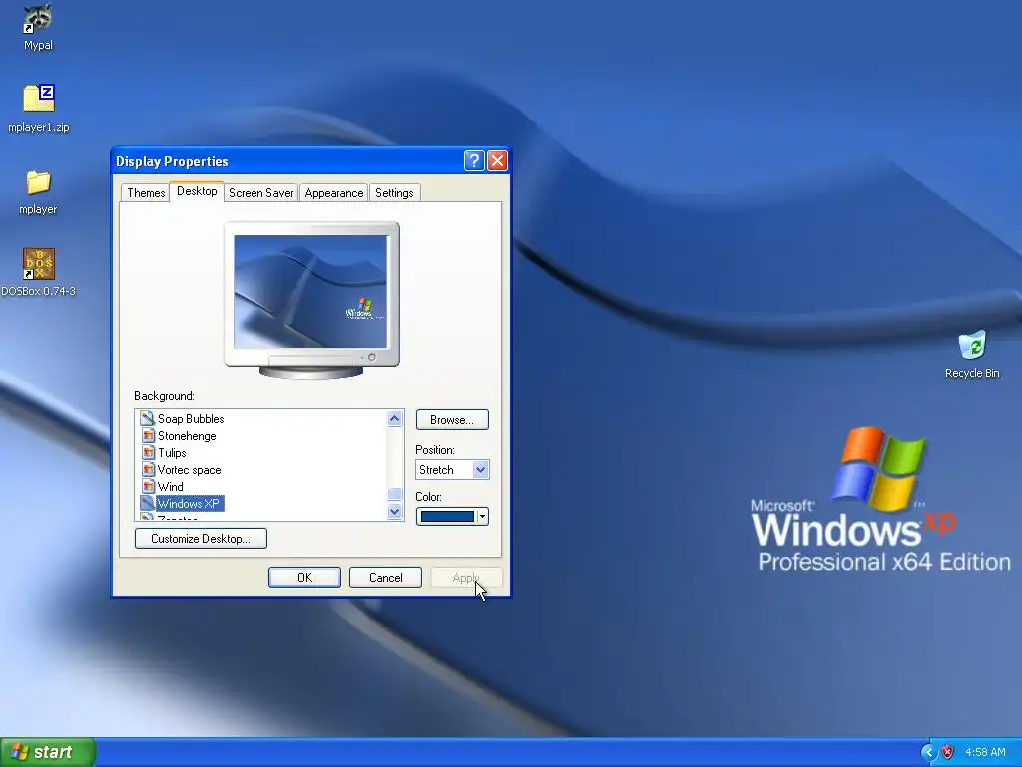
Task: Open the Start menu
Action: [48, 752]
